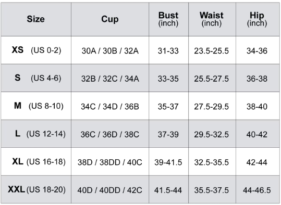Select the Waist (inch) header cell
The height and width of the screenshot is (205, 281).
[212, 19]
